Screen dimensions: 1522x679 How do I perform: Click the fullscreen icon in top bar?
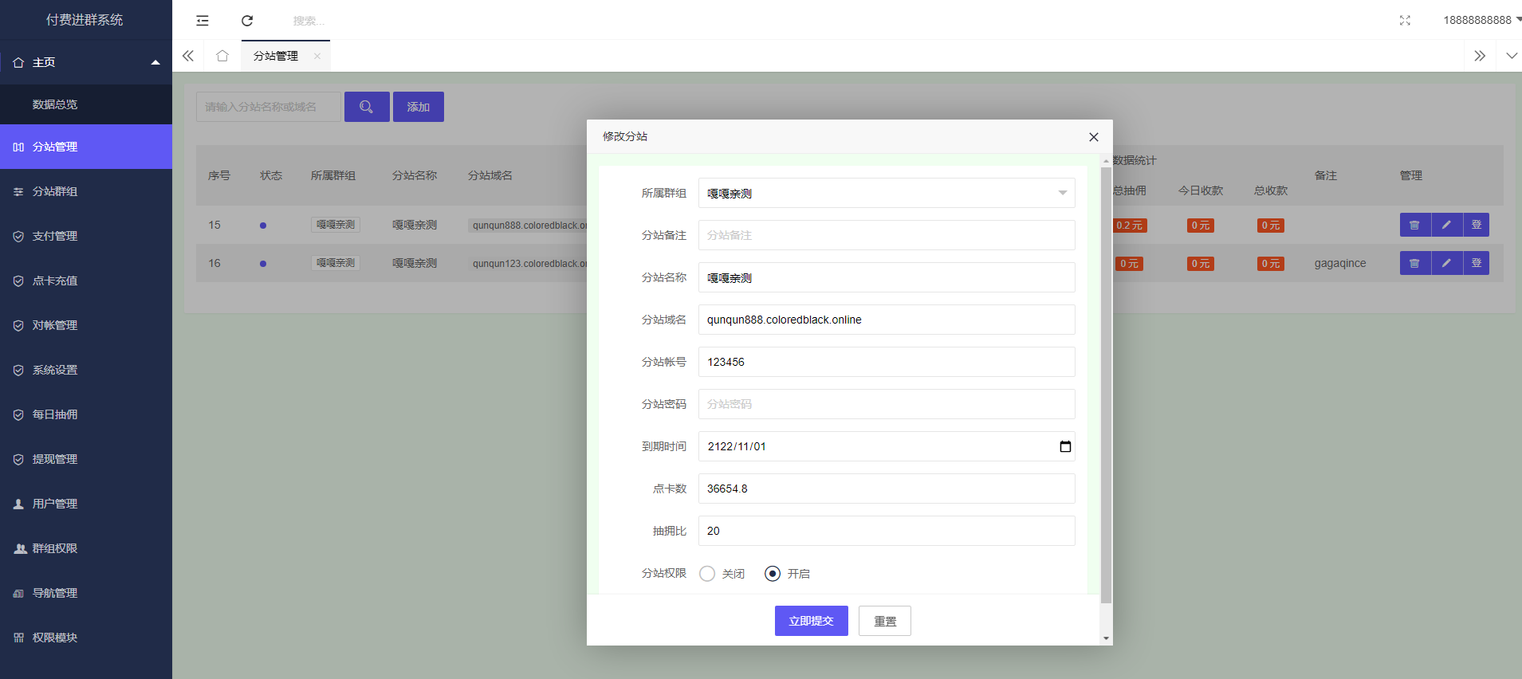point(1405,21)
